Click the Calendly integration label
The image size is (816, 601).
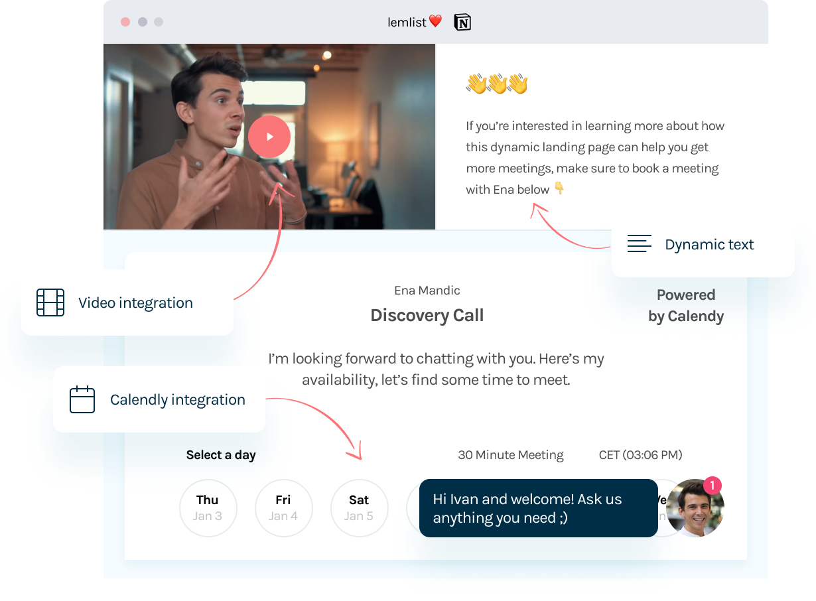click(178, 399)
